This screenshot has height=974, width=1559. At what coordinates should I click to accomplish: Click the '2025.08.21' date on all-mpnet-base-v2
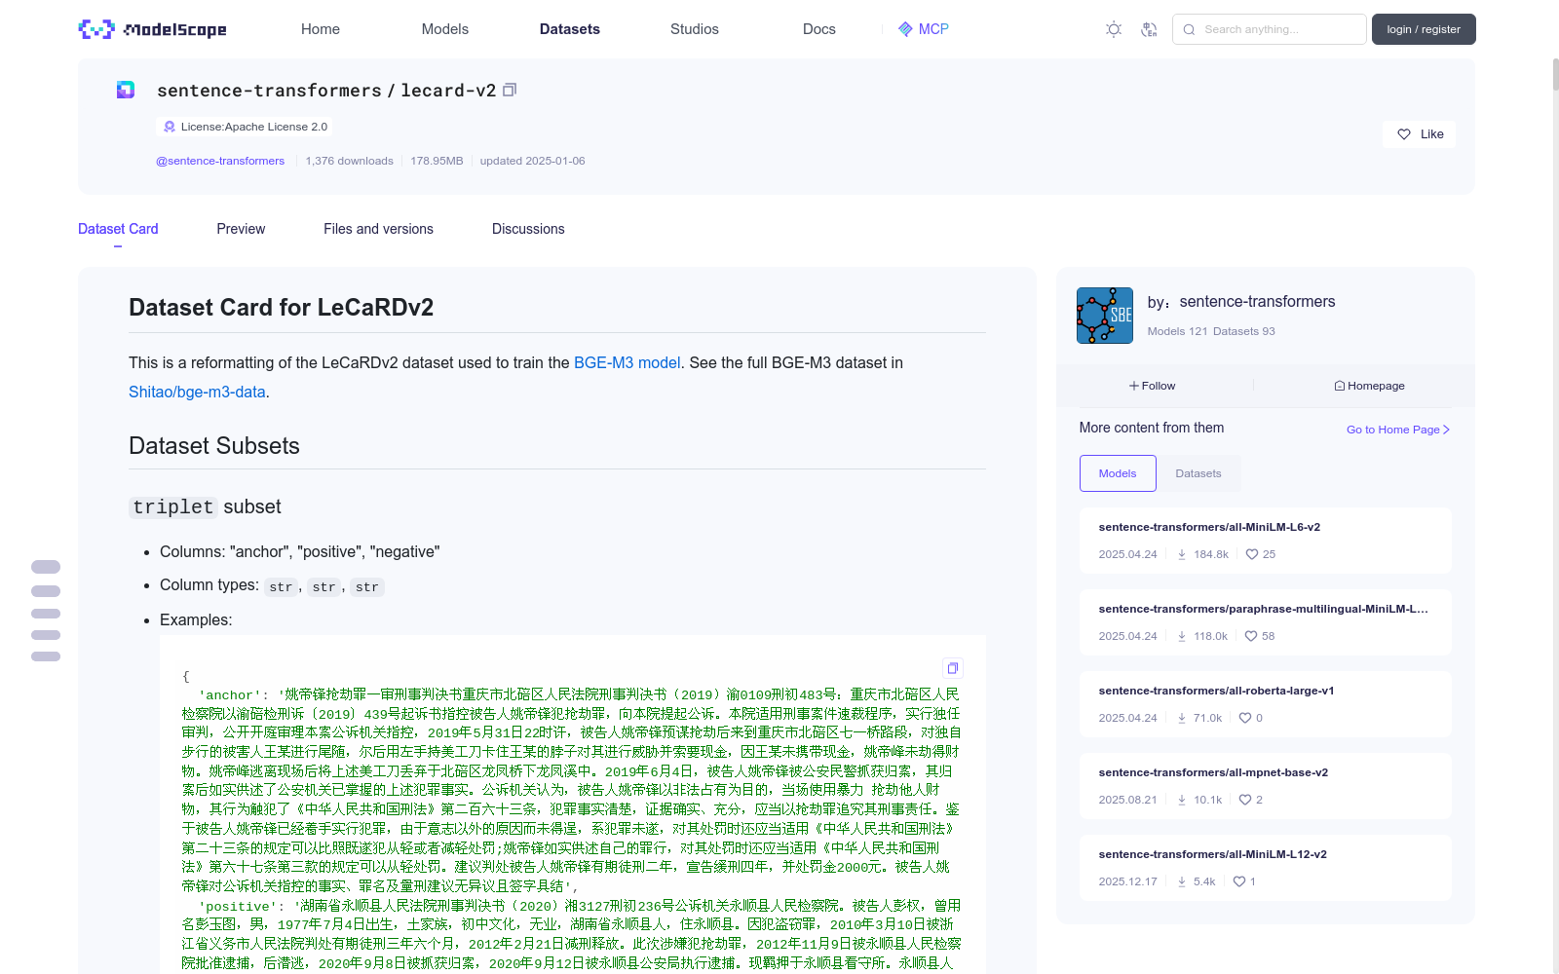1127,800
